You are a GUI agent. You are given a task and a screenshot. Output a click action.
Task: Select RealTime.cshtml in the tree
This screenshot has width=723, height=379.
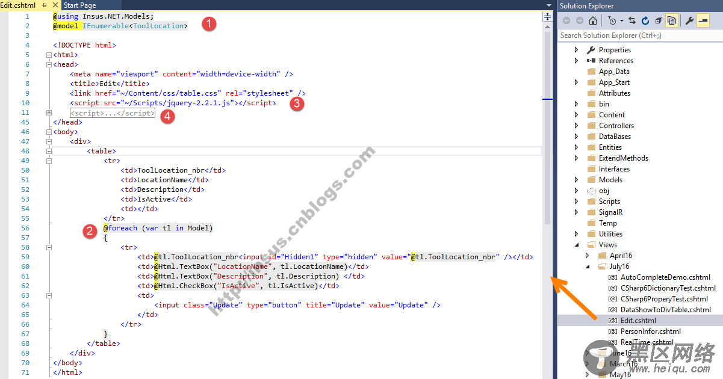pos(647,342)
